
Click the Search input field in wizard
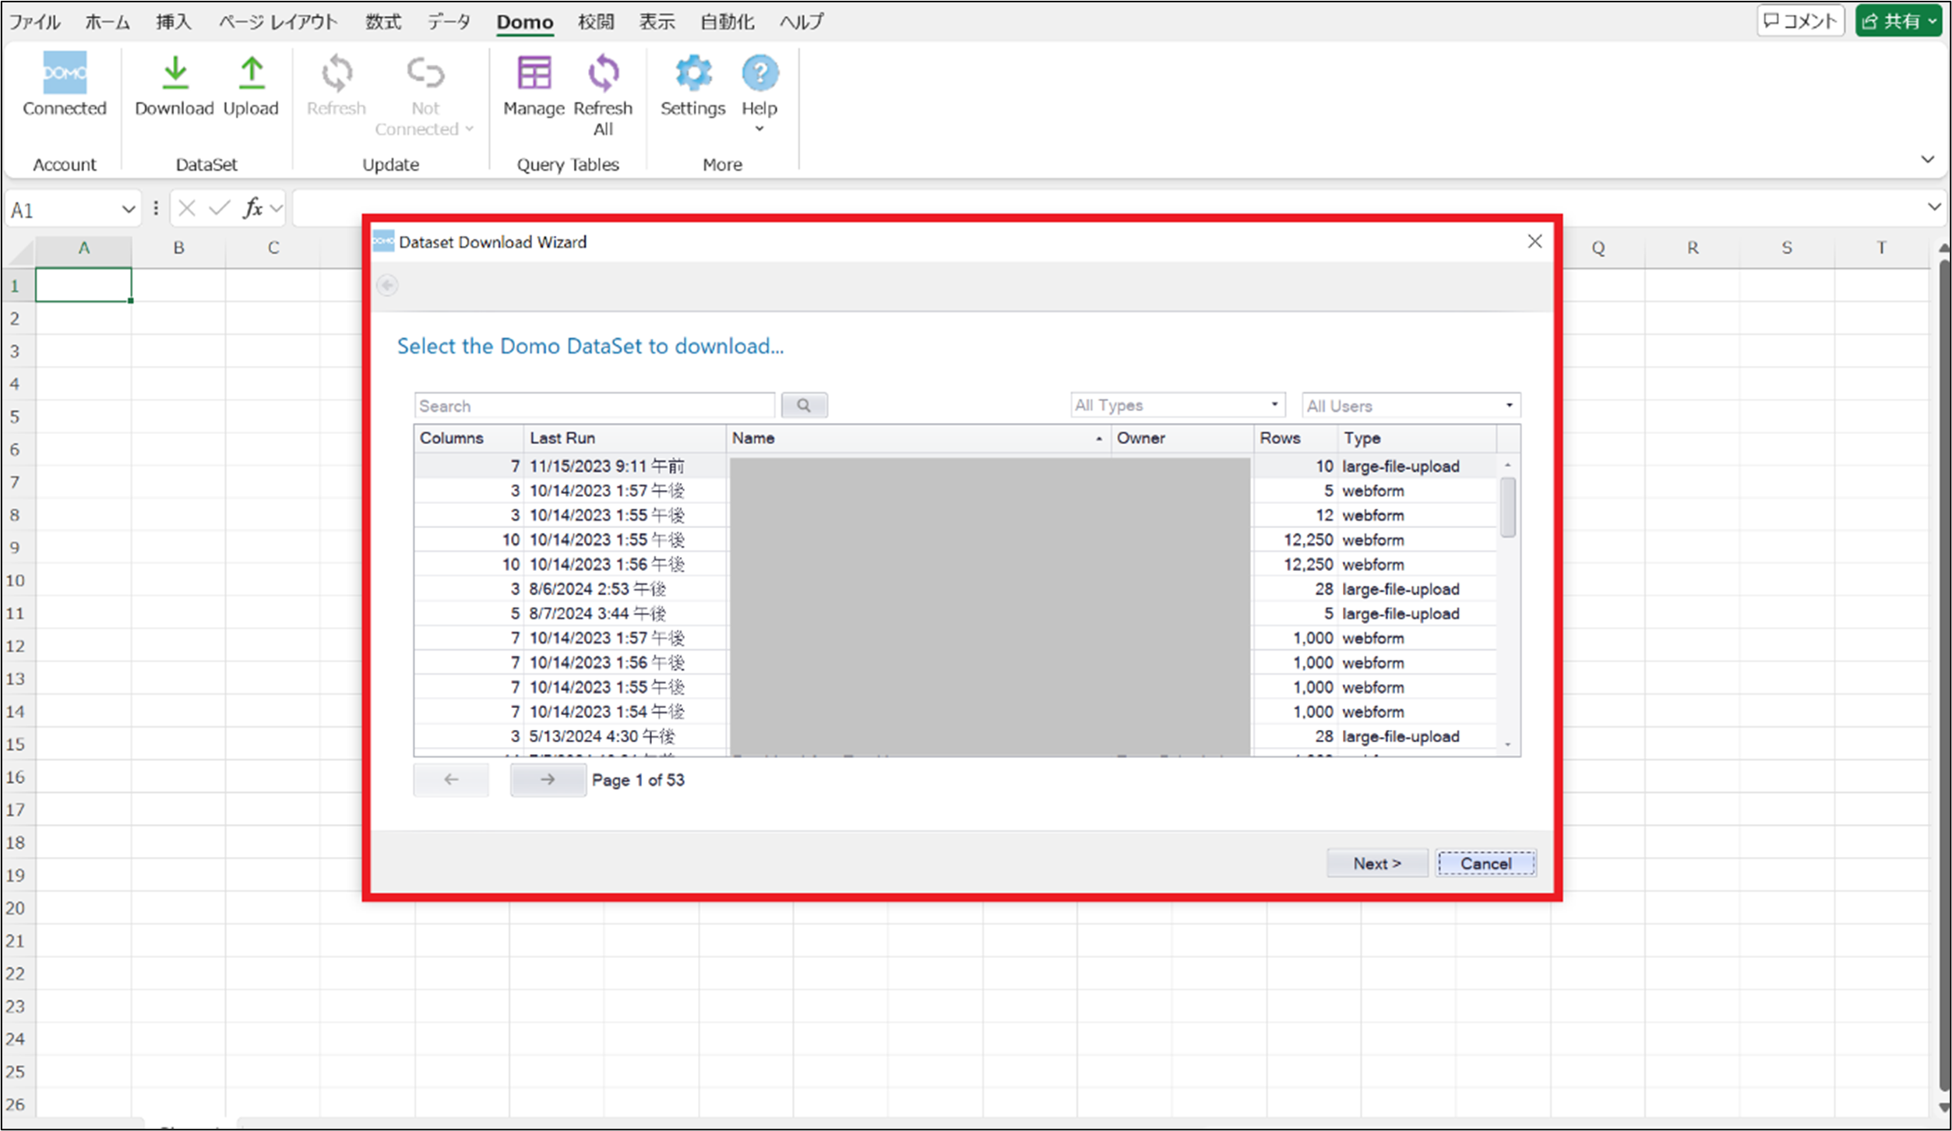[x=592, y=404]
